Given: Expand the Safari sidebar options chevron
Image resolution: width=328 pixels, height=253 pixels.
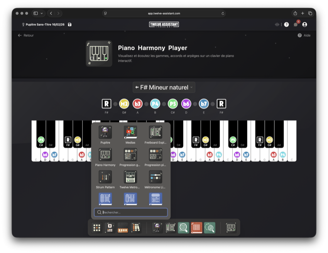Looking at the screenshot, I should [x=42, y=13].
